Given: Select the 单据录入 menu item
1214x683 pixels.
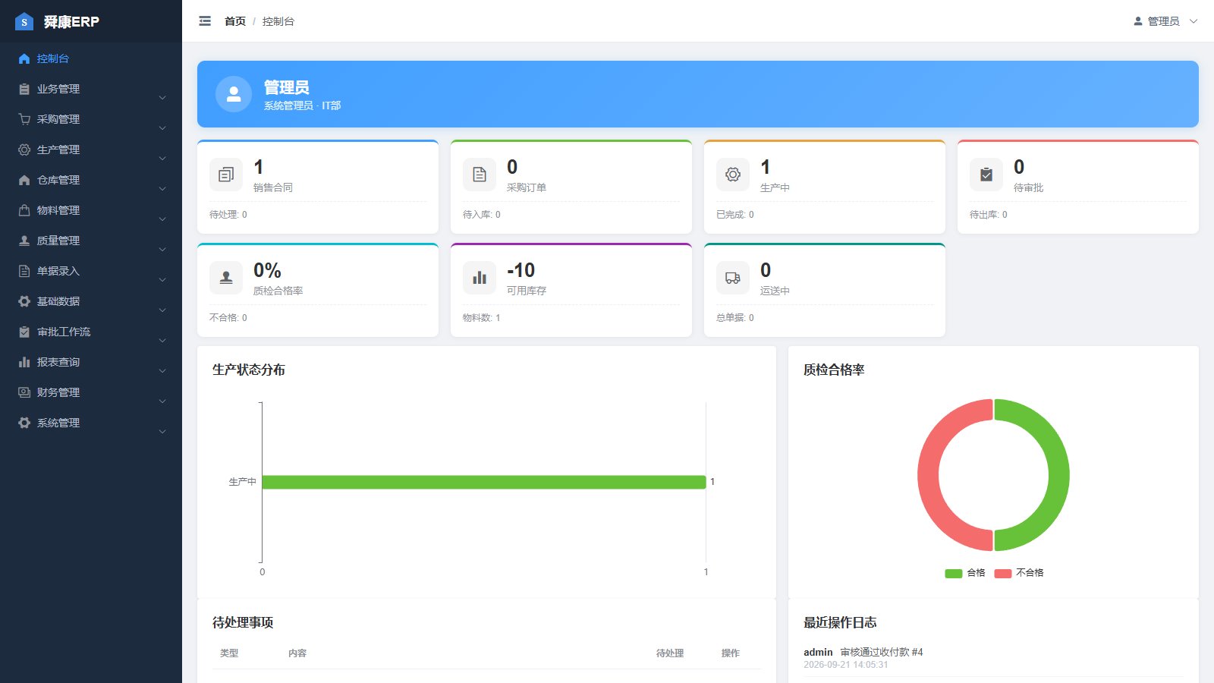Looking at the screenshot, I should point(91,271).
